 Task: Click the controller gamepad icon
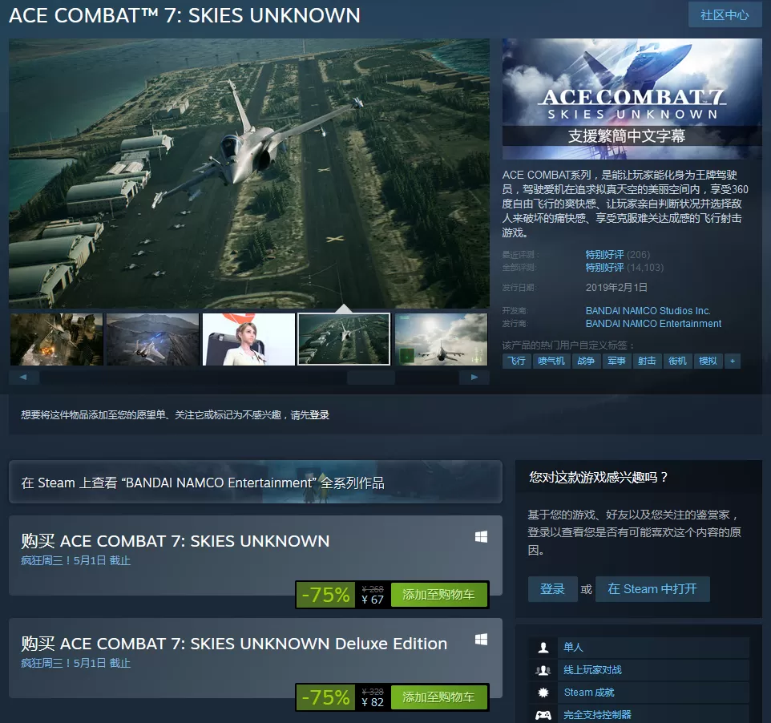coord(543,715)
